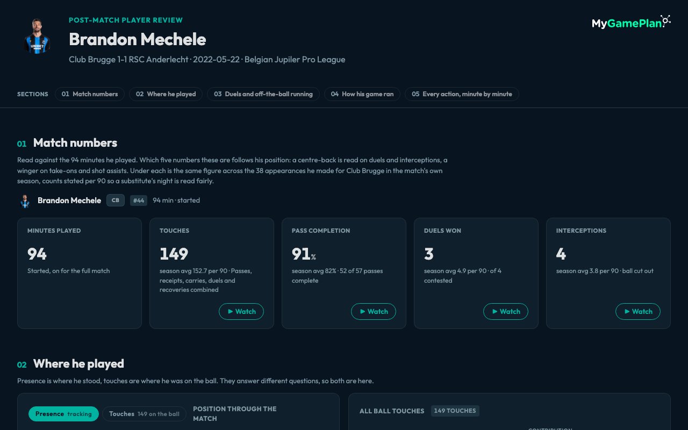Click the '94 min · started' text
This screenshot has width=688, height=430.
tap(176, 200)
